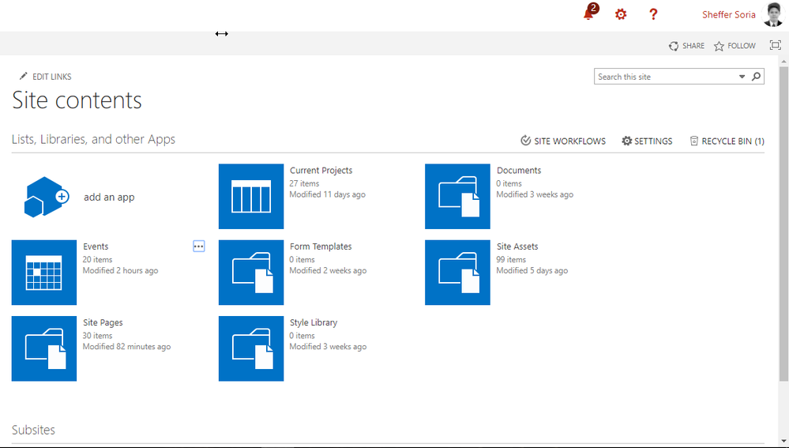Open the Documents library tile icon
Image resolution: width=789 pixels, height=448 pixels.
click(457, 196)
